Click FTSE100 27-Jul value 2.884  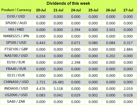(128, 49)
